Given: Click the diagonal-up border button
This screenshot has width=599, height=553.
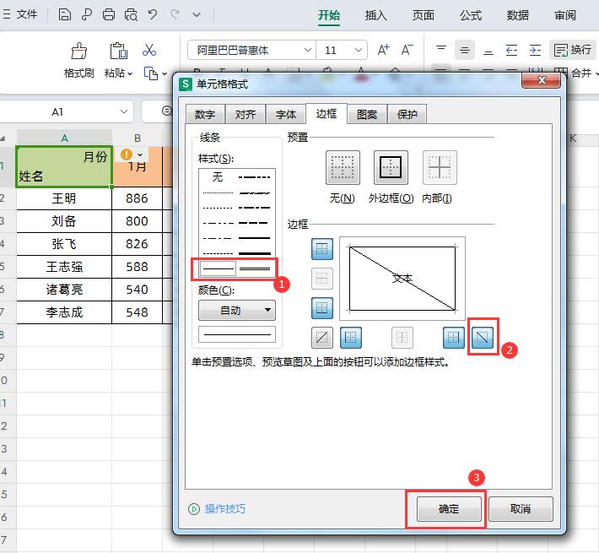Looking at the screenshot, I should click(322, 338).
